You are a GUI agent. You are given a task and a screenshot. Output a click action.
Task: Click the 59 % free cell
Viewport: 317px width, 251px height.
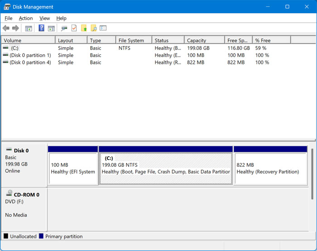[260, 48]
